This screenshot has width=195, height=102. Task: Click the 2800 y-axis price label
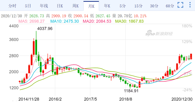point(14,56)
